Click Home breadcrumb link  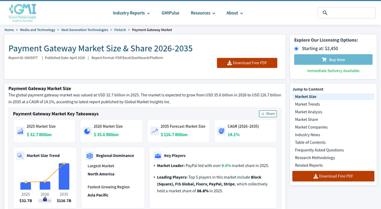coord(9,30)
